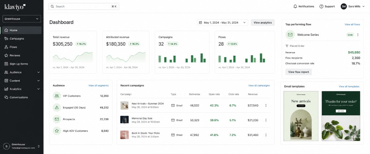This screenshot has width=370, height=154.
Task: Click the View analytics button
Action: click(x=263, y=23)
